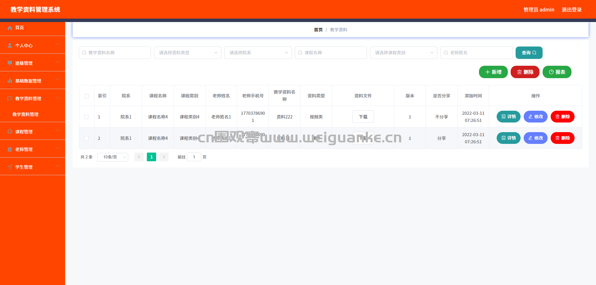Go to the next page with the arrow
Screen dimensions: 596x285
[x=164, y=157]
